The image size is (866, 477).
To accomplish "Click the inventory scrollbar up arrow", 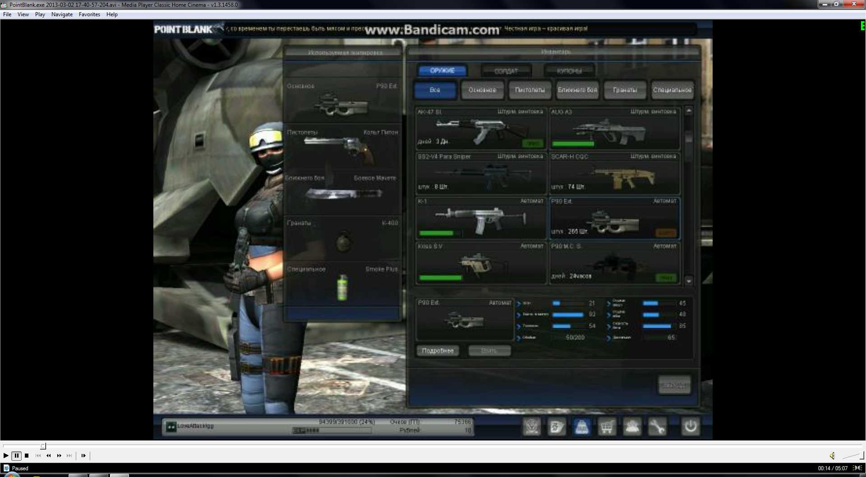I will (689, 110).
